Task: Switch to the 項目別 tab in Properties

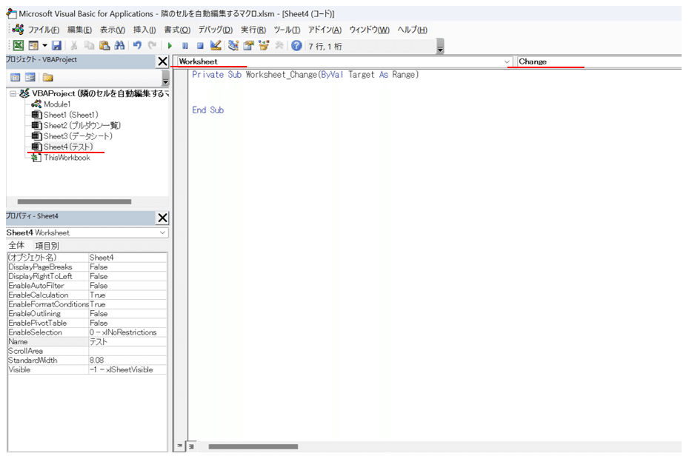Action: (x=47, y=246)
